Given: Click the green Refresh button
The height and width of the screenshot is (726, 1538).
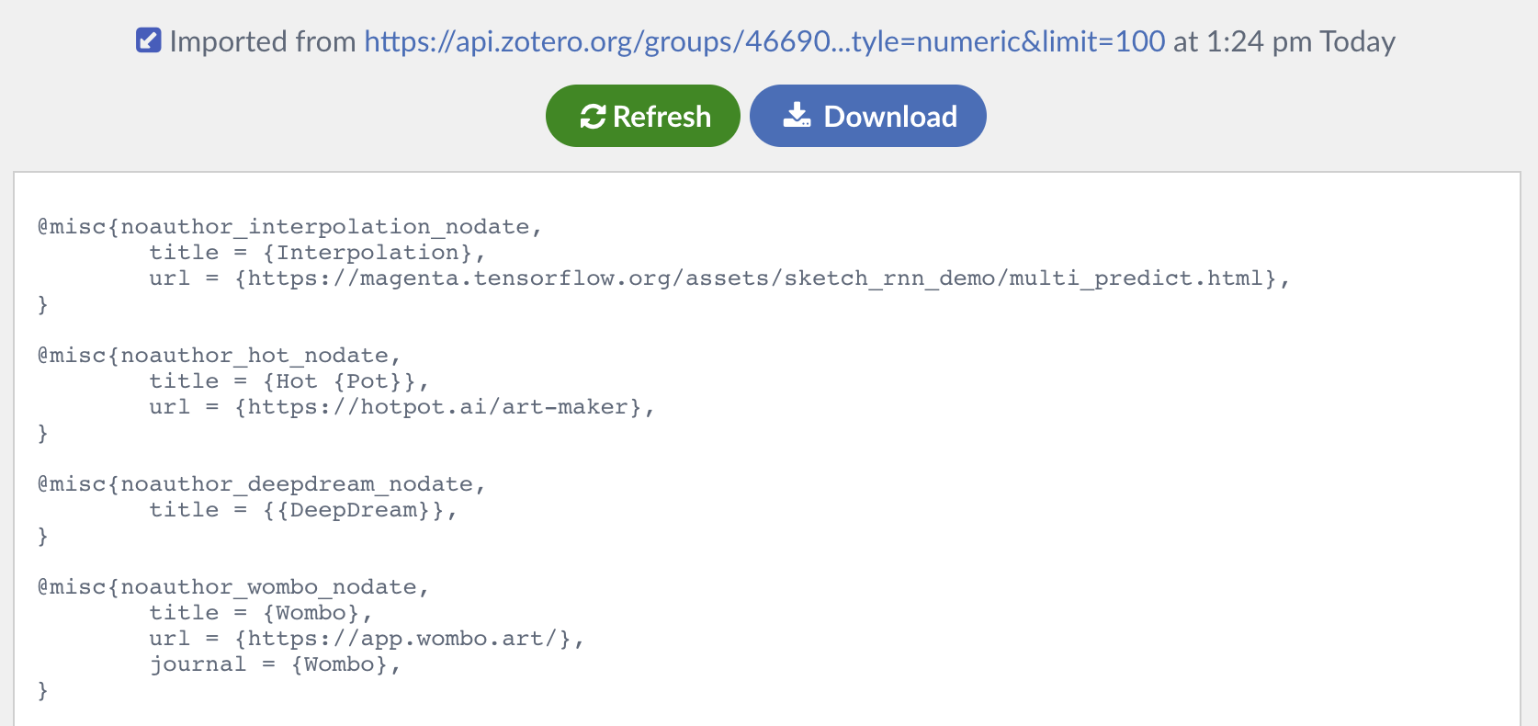Looking at the screenshot, I should [643, 116].
